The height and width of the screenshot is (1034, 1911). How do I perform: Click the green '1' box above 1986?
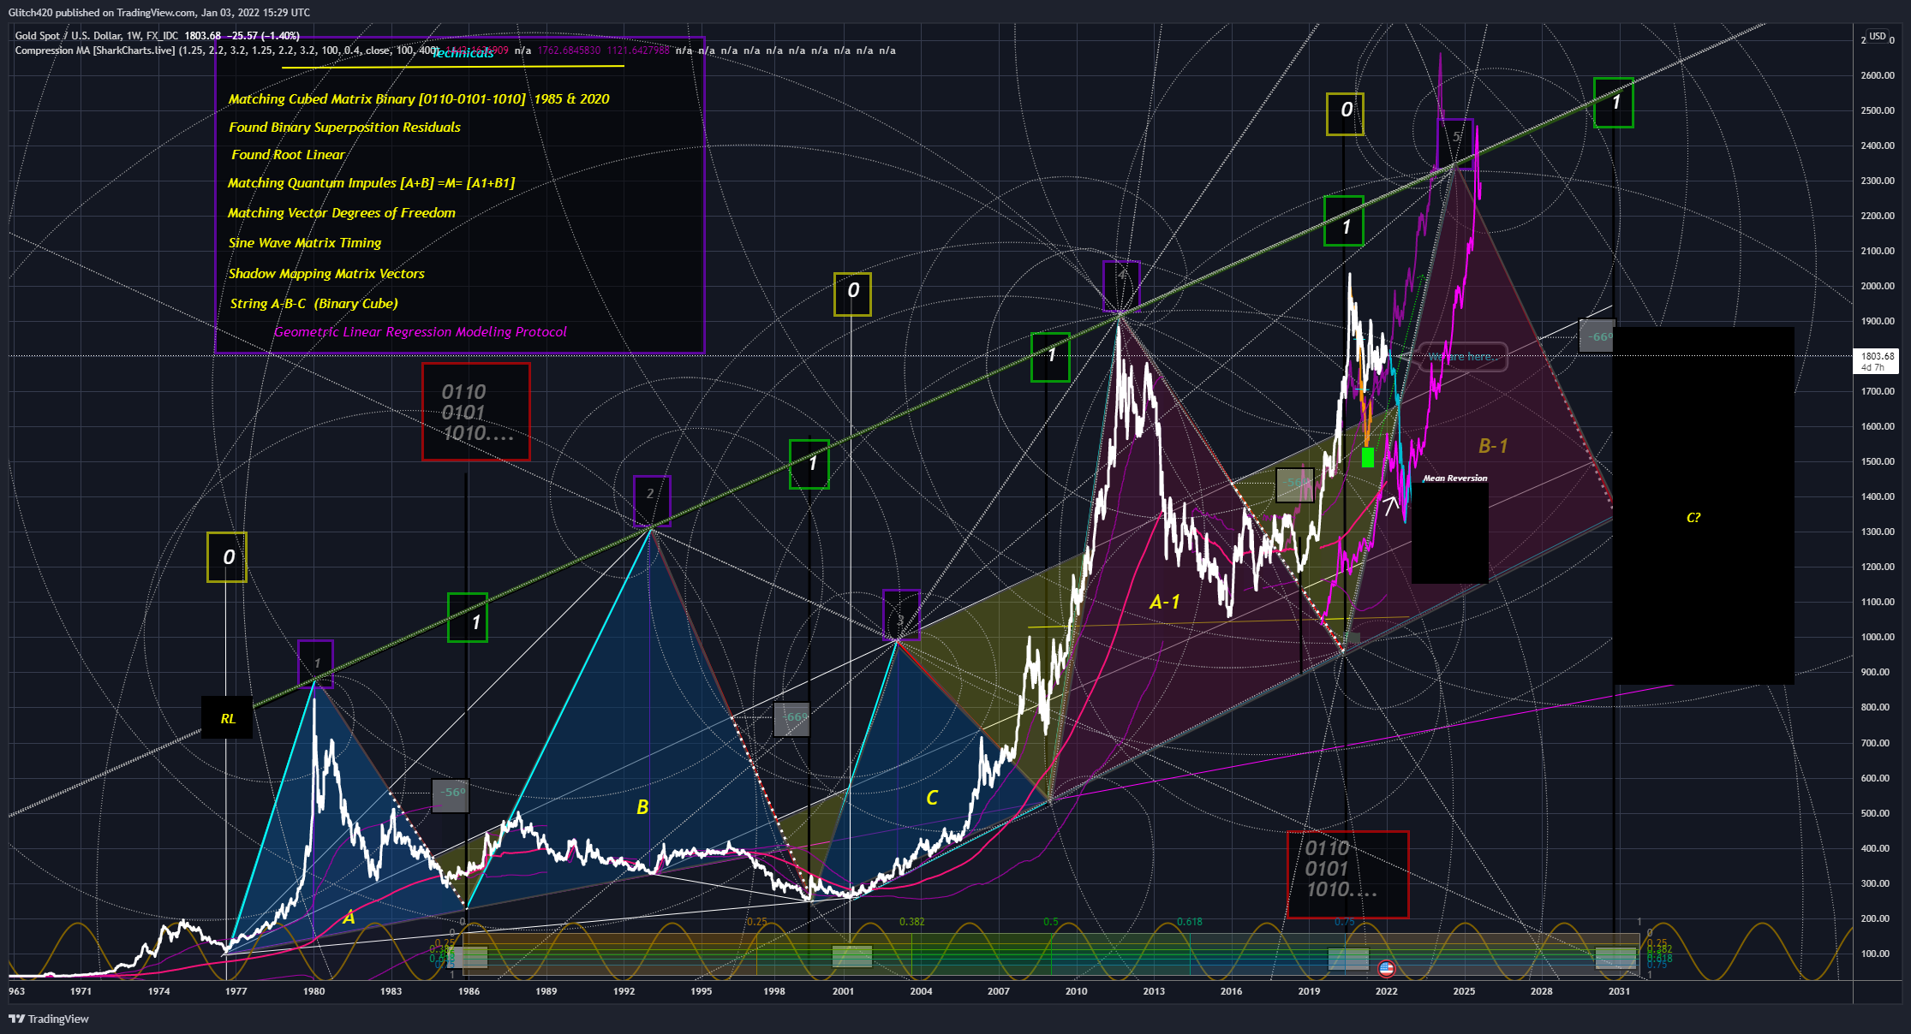pos(468,617)
